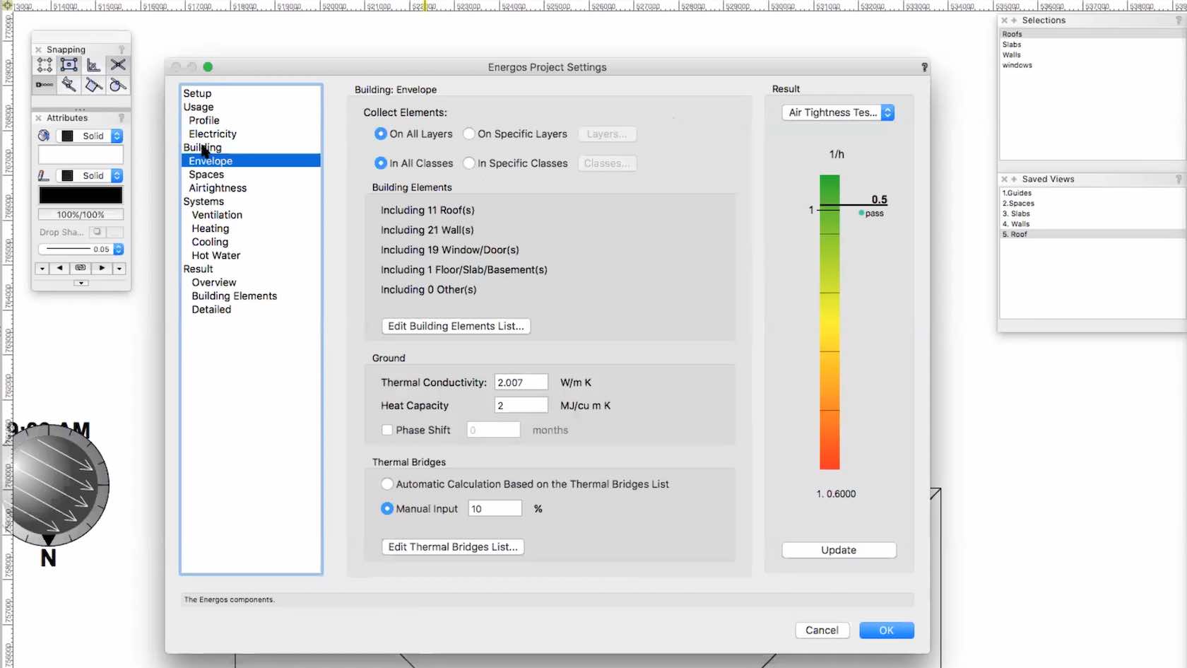The image size is (1187, 668).
Task: Click the black pen color swatch
Action: point(81,195)
